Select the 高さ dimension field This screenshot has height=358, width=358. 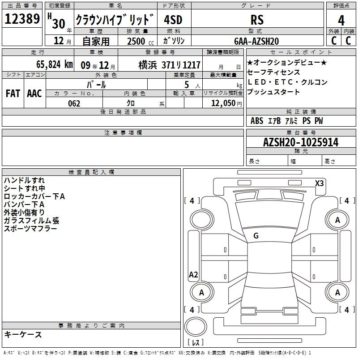339,160
